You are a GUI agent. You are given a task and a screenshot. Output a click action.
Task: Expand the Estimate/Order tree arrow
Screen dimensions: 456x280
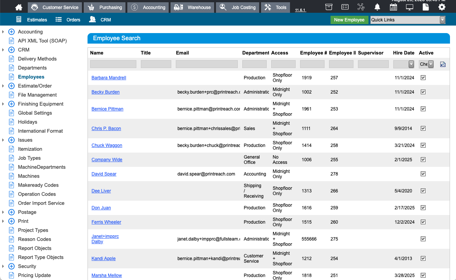[x=3, y=86]
